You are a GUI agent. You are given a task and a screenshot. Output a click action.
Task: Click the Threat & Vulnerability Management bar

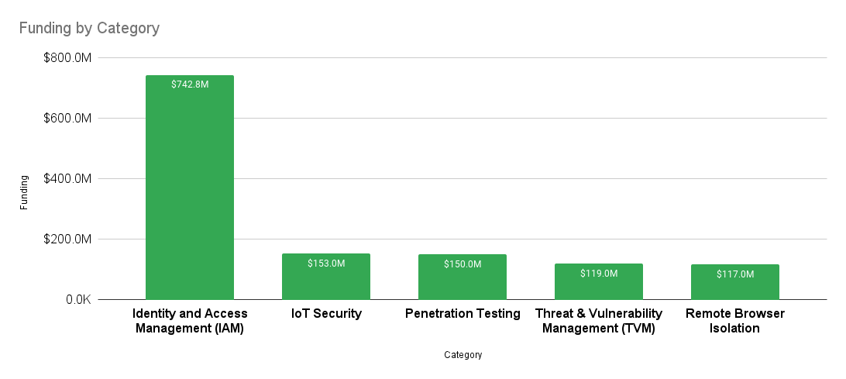pyautogui.click(x=599, y=287)
